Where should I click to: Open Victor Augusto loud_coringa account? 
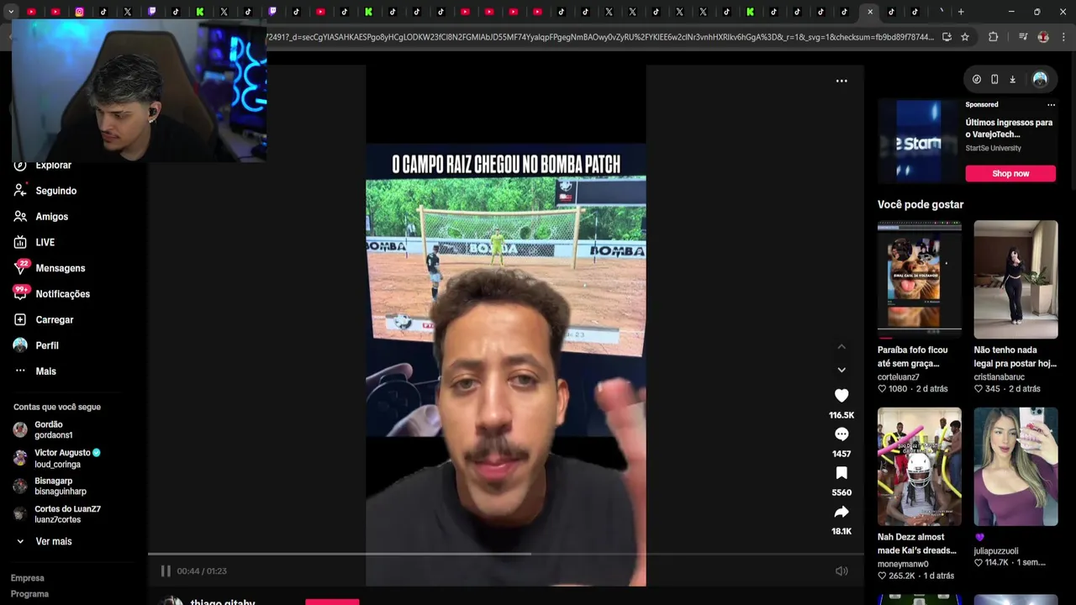(x=57, y=458)
